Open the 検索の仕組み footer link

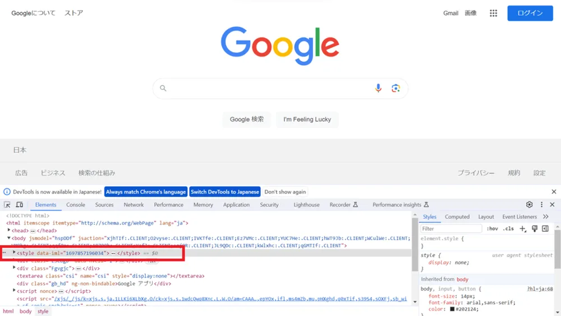(96, 173)
